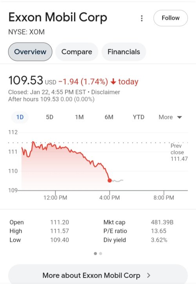Click the red down arrow price indicator
The image size is (196, 284).
113,81
